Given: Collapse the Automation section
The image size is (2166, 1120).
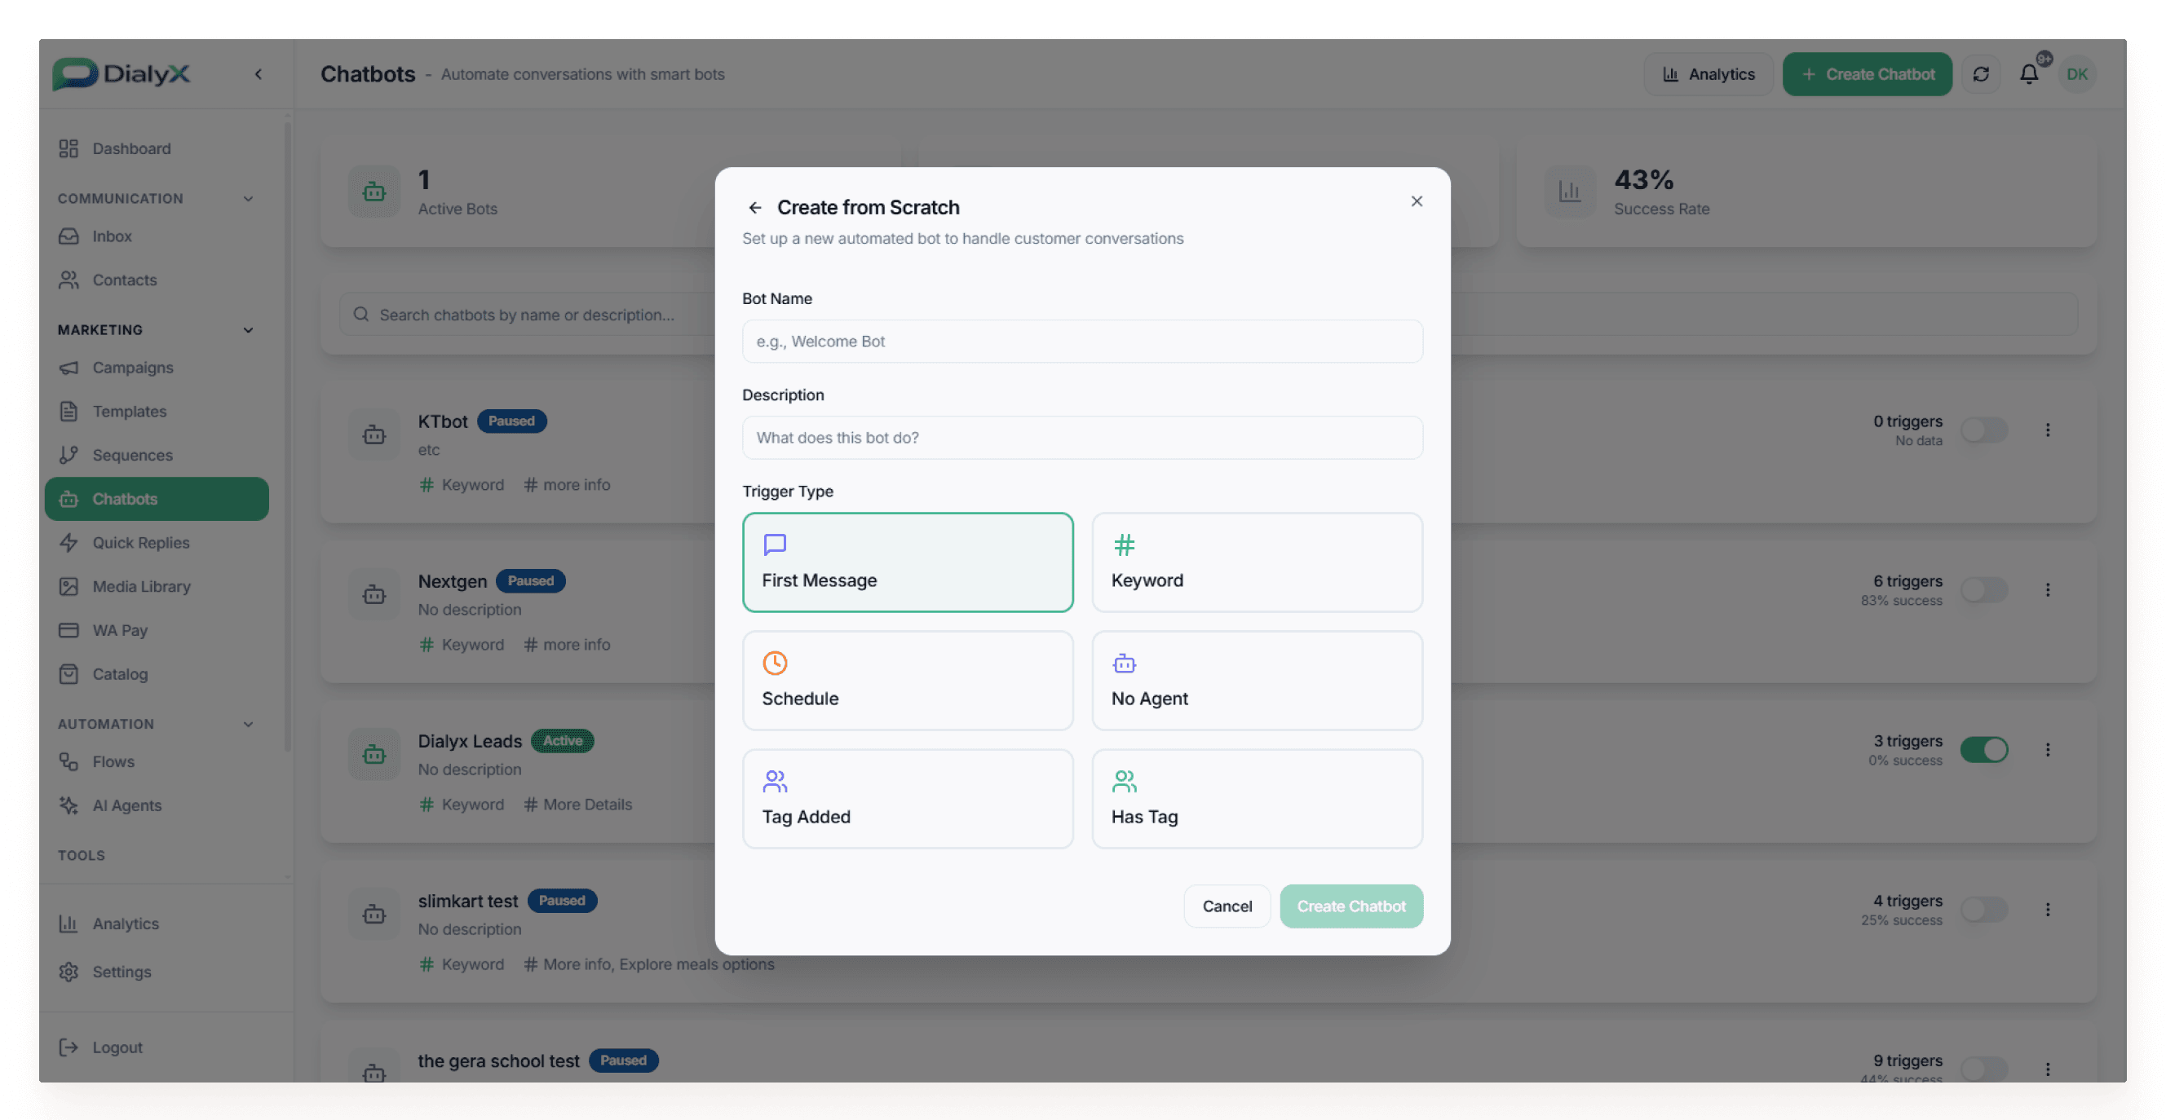Looking at the screenshot, I should pos(247,723).
